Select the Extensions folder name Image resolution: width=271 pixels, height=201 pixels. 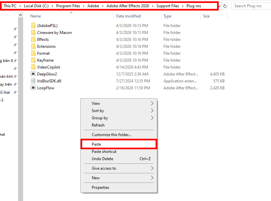click(x=46, y=46)
